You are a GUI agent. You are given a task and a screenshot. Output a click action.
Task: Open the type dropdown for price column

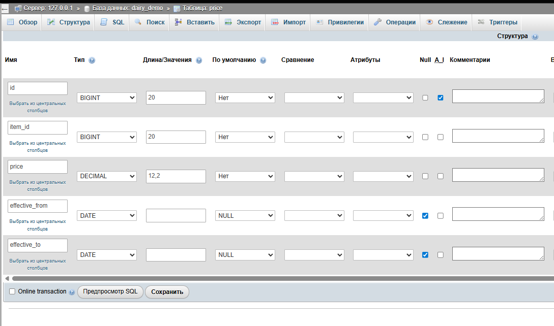(107, 176)
